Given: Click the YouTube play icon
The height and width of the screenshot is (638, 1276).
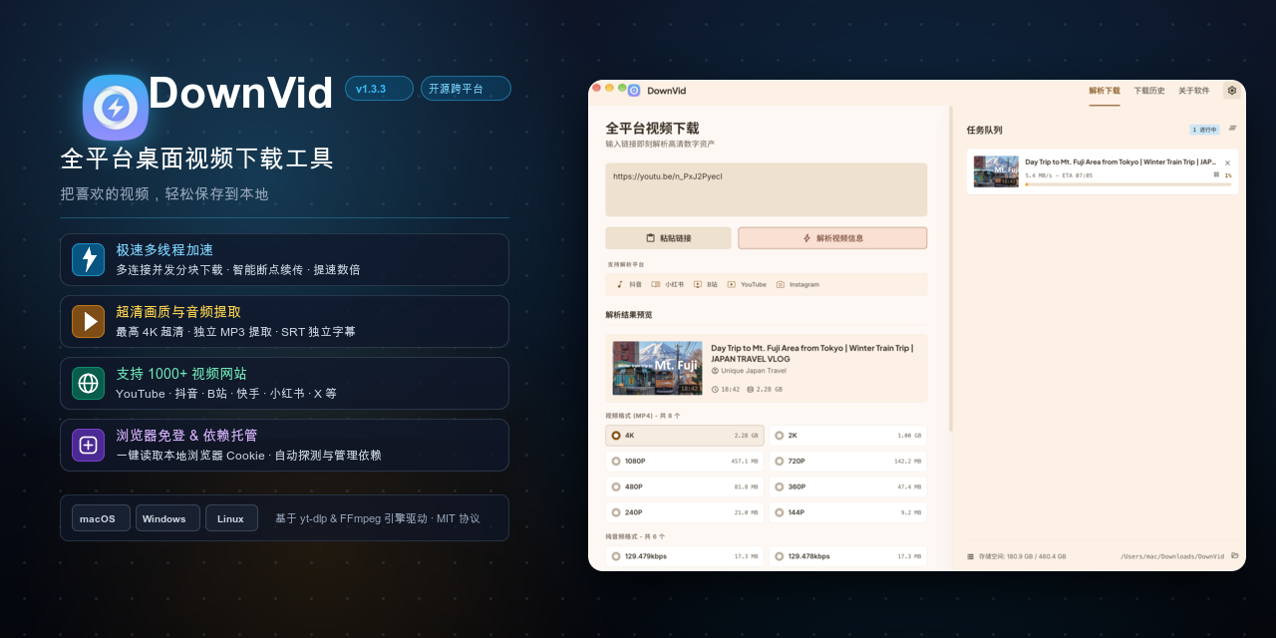Looking at the screenshot, I should point(731,284).
